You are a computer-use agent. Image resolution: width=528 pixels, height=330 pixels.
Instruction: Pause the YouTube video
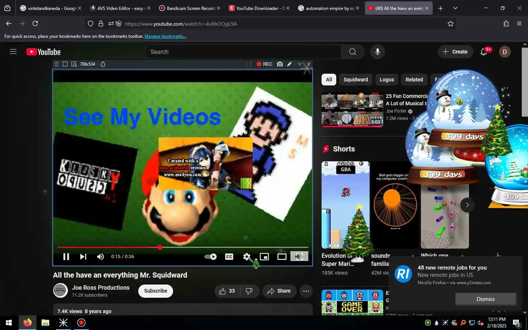[x=66, y=257]
